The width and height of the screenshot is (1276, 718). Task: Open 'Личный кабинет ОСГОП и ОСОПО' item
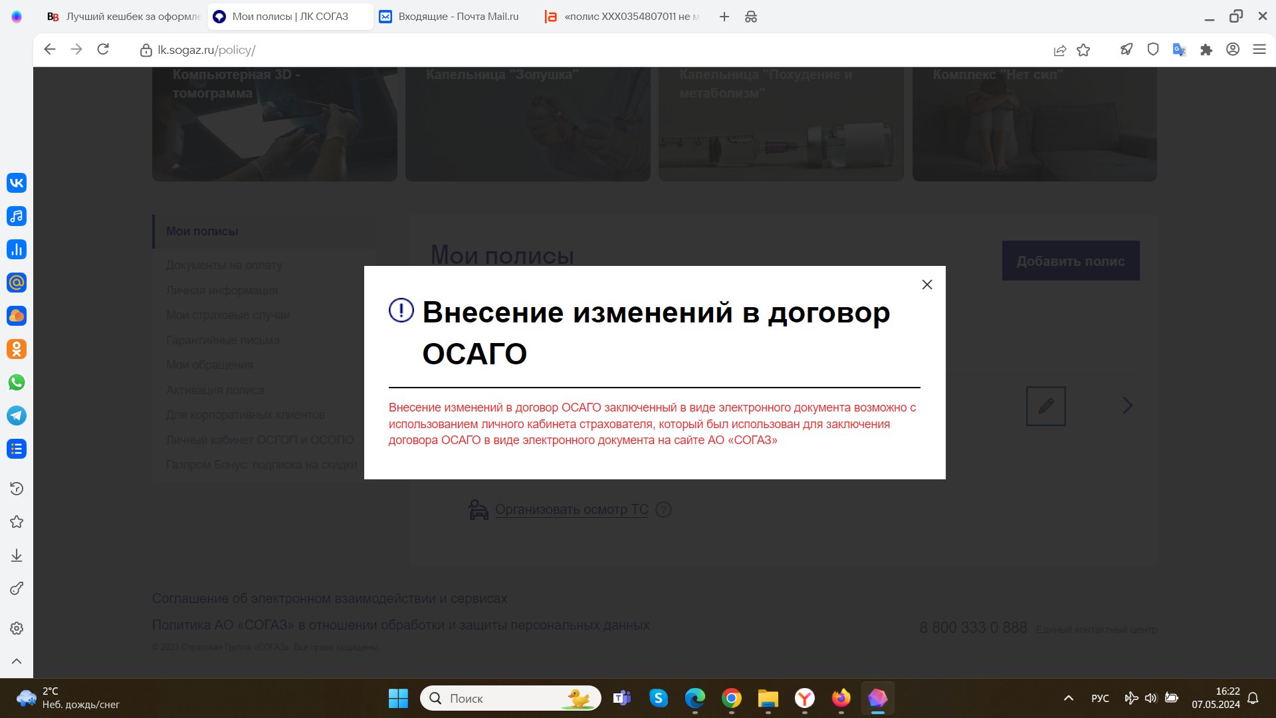[x=260, y=440]
